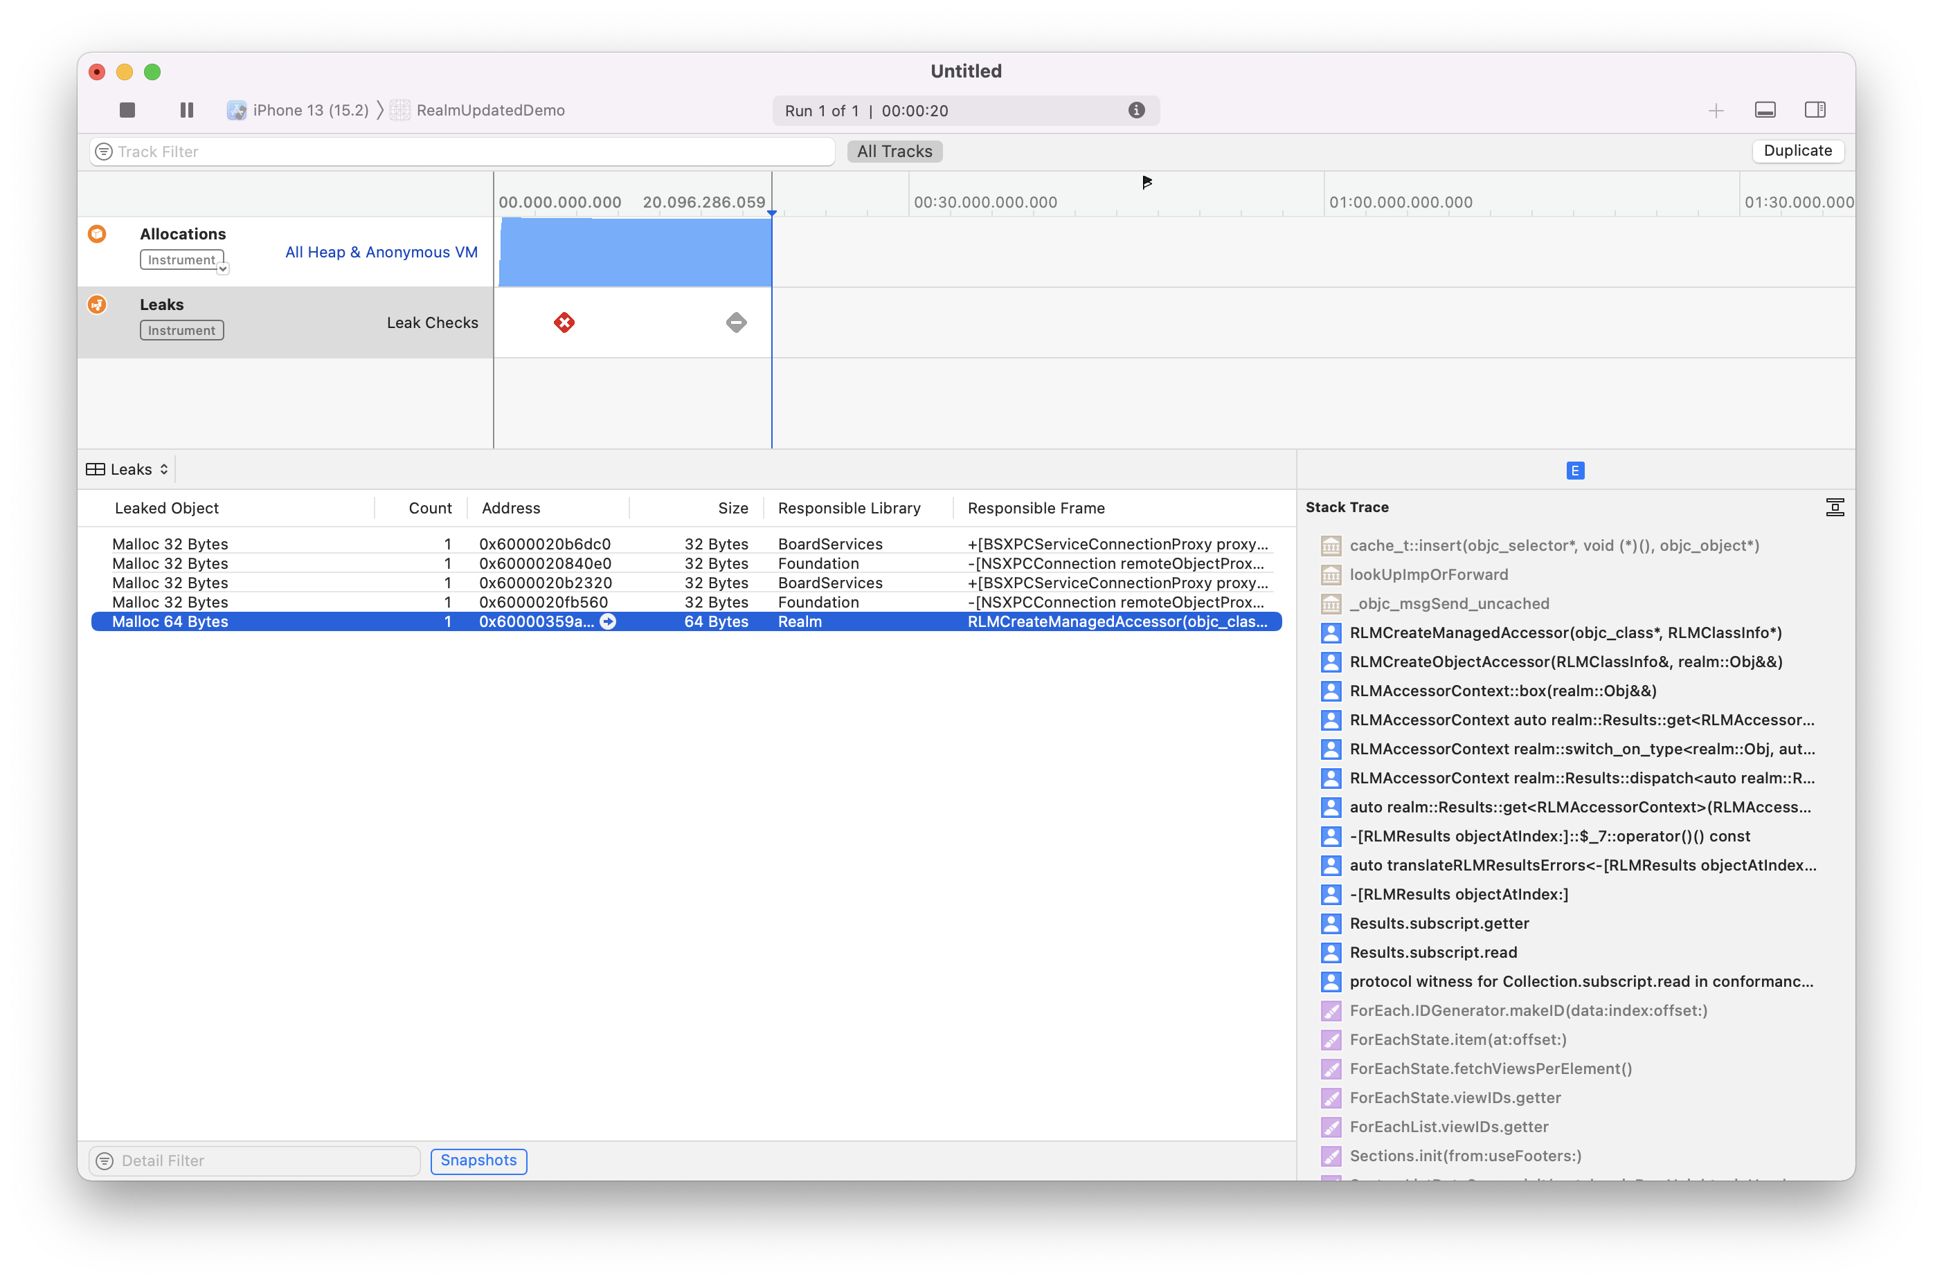Open the Leaks detail view popup
1933x1283 pixels.
click(127, 469)
